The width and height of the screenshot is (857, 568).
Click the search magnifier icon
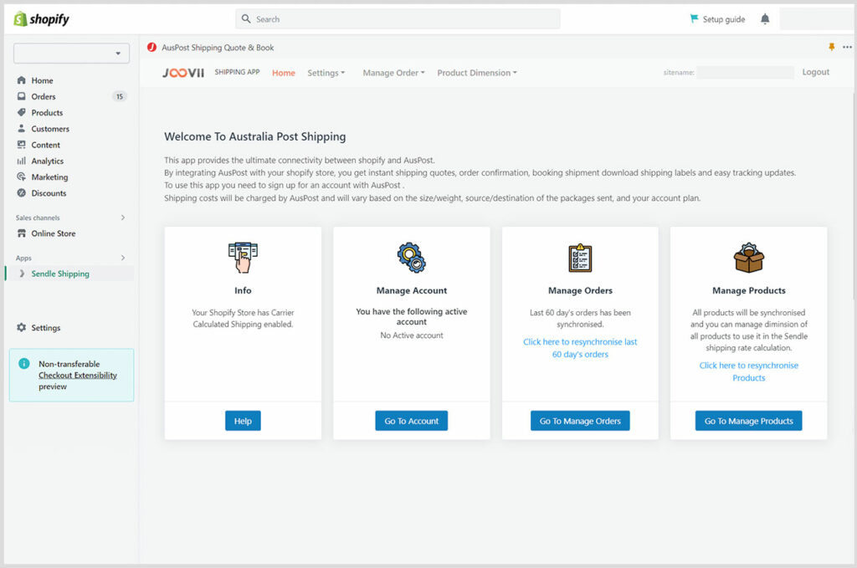click(x=246, y=18)
